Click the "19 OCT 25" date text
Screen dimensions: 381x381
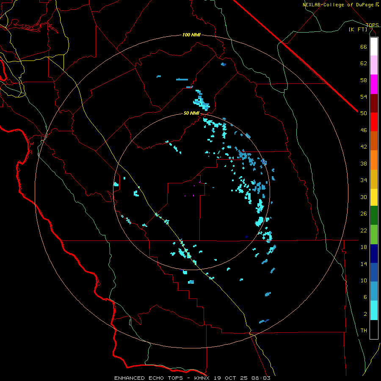click(x=232, y=378)
